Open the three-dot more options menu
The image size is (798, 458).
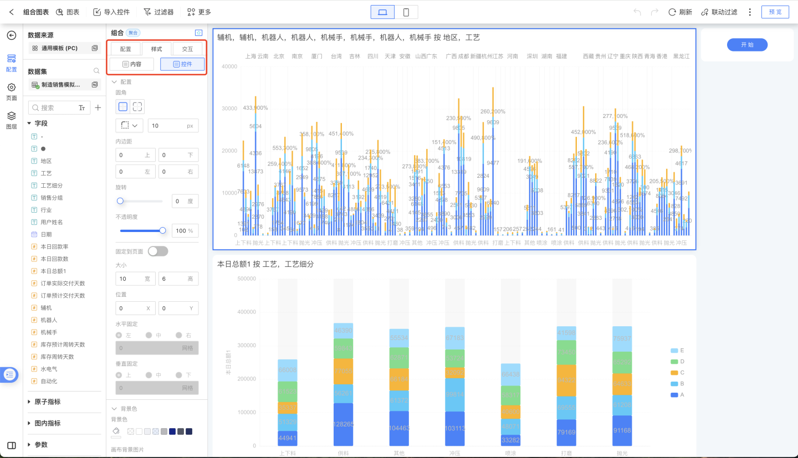coord(750,12)
